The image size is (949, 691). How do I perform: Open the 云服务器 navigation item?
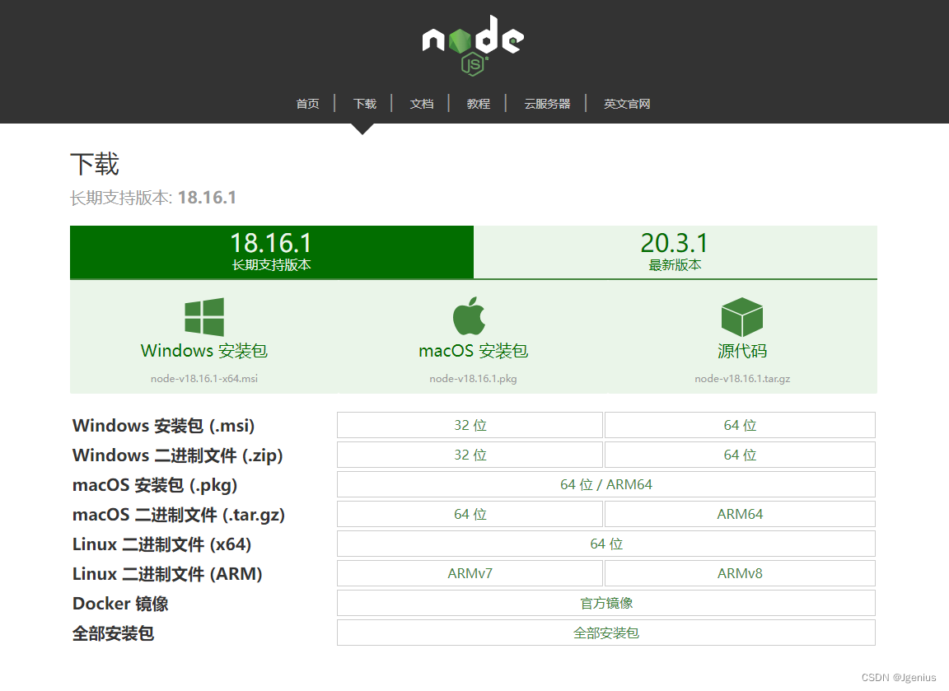coord(547,104)
